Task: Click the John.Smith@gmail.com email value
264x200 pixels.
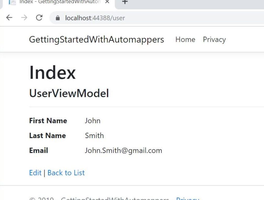Action: pos(123,151)
